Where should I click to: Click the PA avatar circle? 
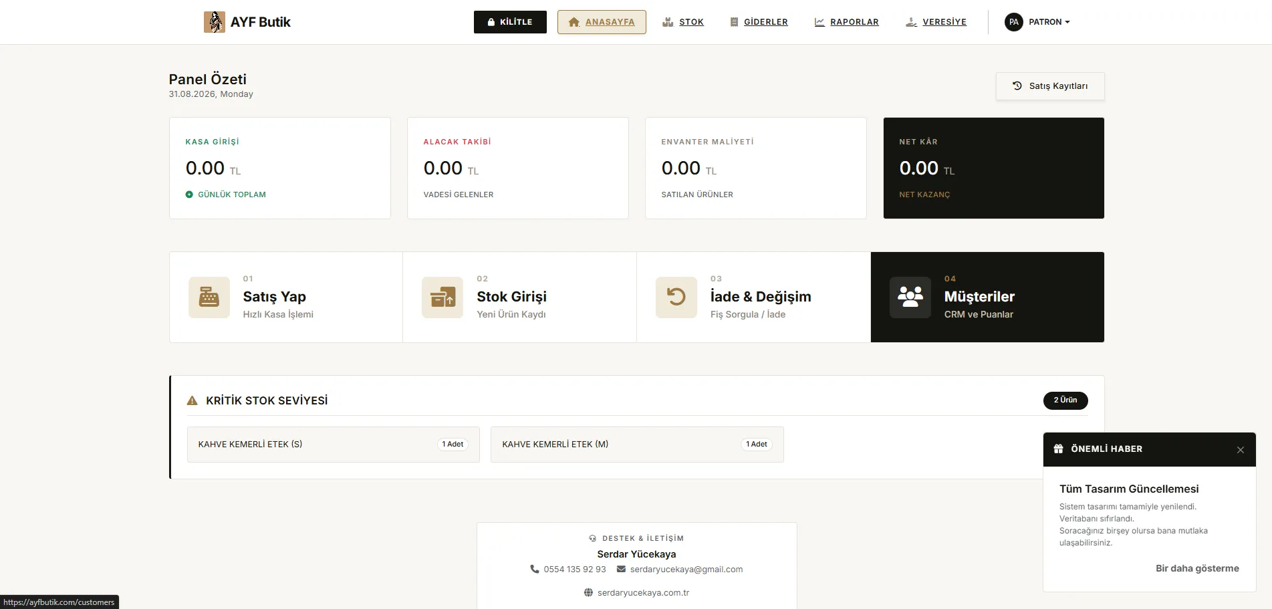tap(1014, 22)
